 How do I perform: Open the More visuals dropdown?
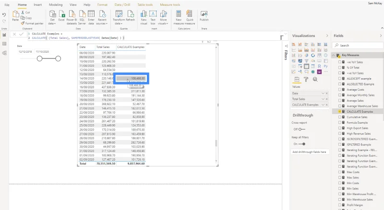click(163, 17)
